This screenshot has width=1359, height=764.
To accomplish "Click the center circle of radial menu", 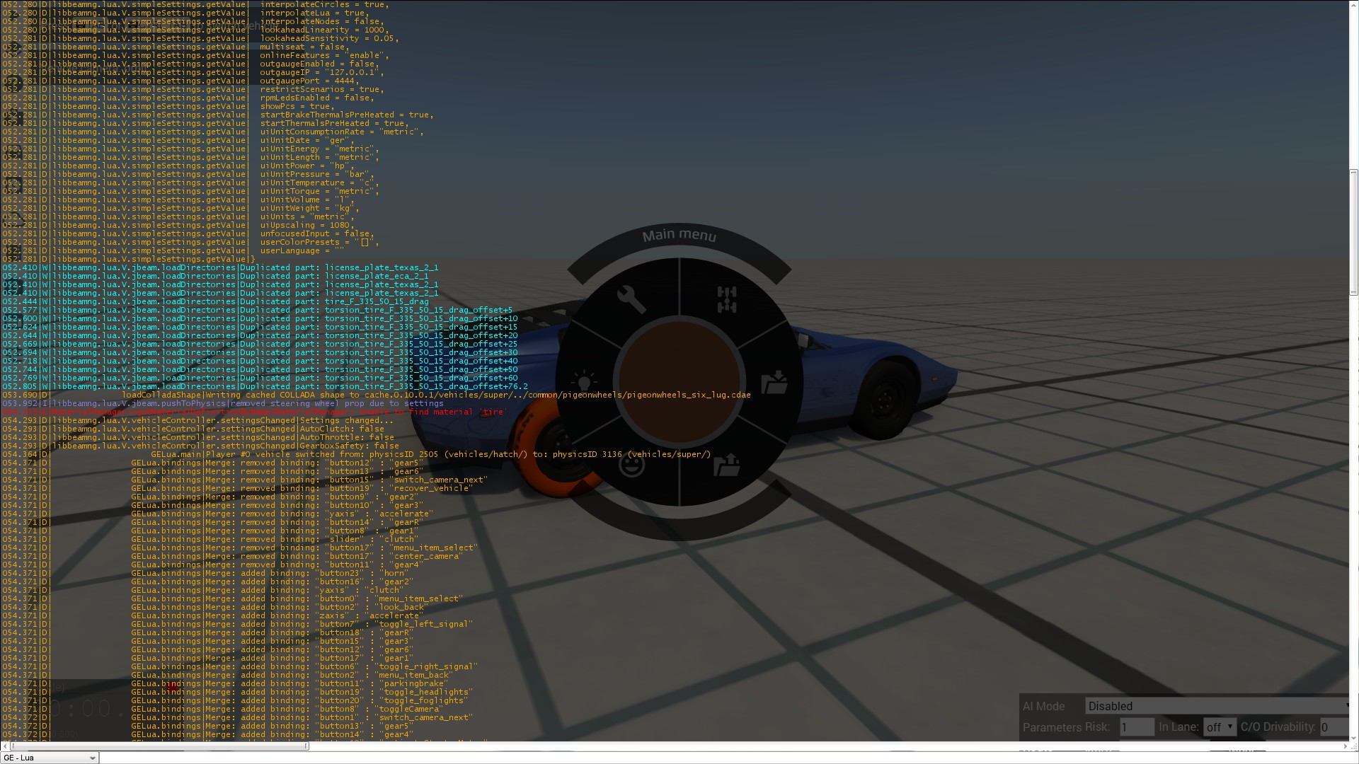I will tap(679, 382).
